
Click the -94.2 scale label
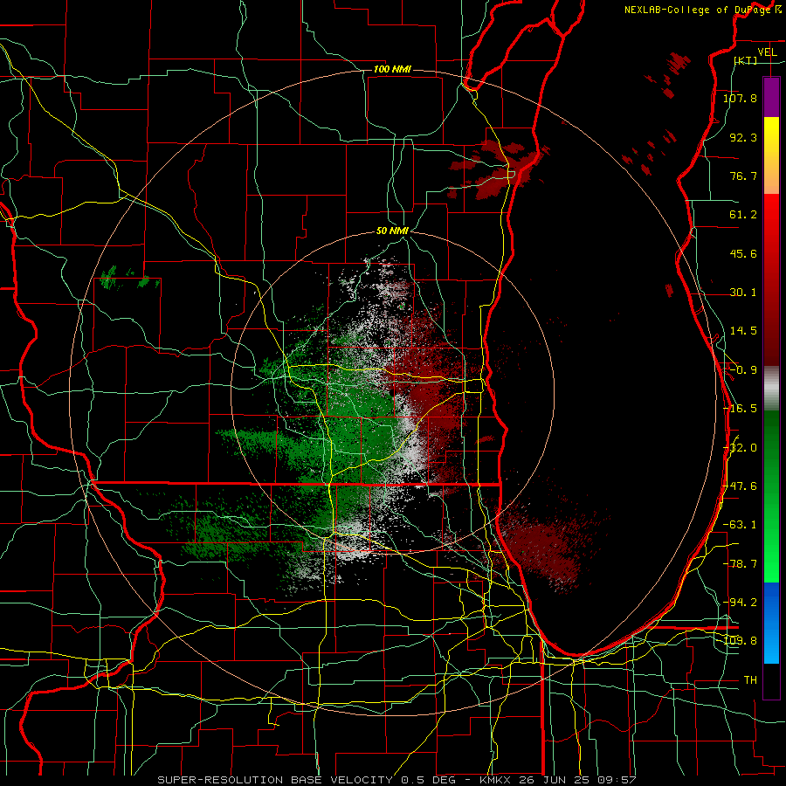(740, 602)
